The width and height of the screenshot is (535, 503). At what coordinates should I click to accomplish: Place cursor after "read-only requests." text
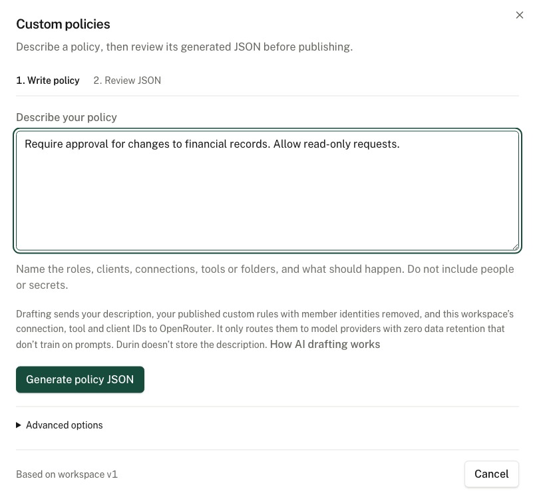[400, 144]
